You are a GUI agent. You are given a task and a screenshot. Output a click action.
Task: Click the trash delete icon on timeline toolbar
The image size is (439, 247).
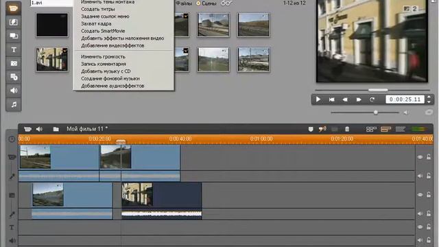click(347, 129)
